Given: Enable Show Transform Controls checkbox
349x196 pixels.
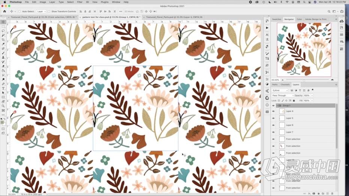Looking at the screenshot, I should pyautogui.click(x=49, y=11).
